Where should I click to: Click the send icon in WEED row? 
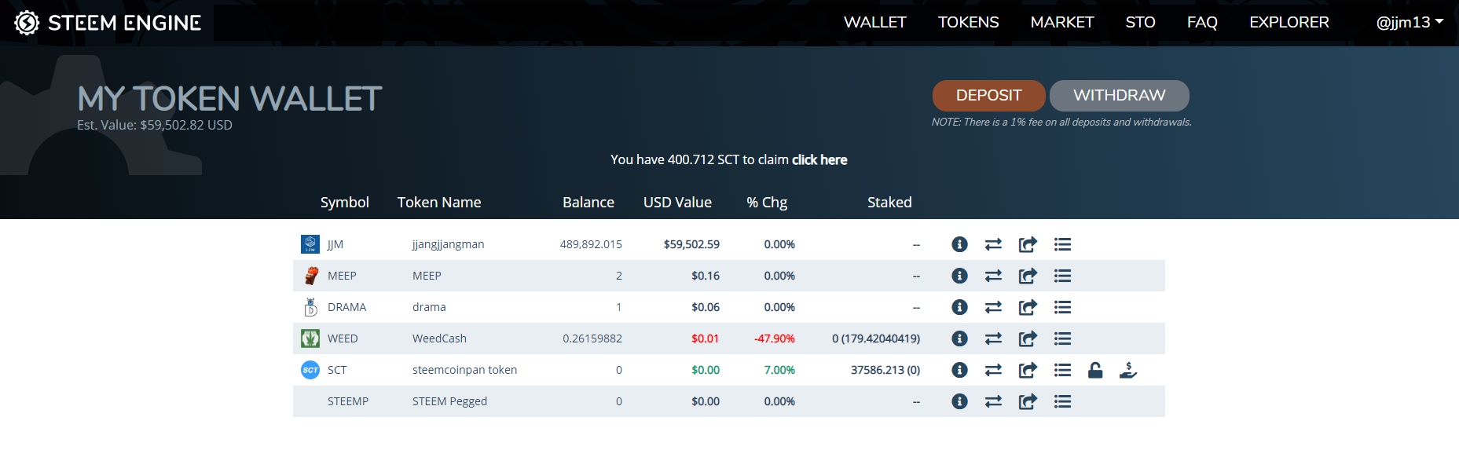tap(1028, 338)
